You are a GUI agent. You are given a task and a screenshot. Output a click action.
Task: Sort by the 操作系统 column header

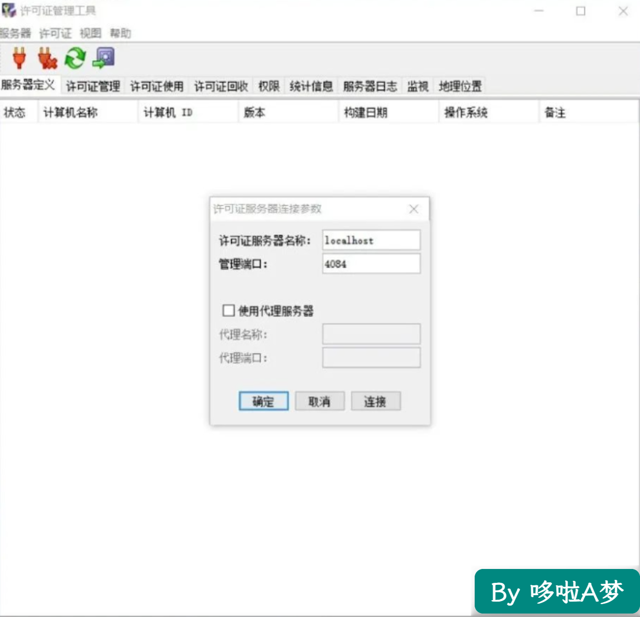point(489,112)
